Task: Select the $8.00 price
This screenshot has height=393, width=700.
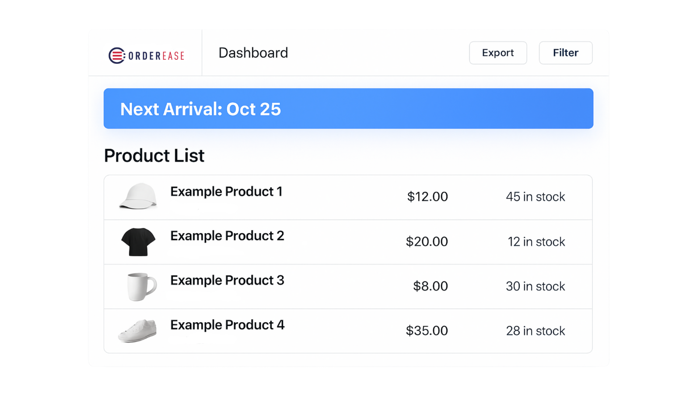Action: [x=430, y=286]
